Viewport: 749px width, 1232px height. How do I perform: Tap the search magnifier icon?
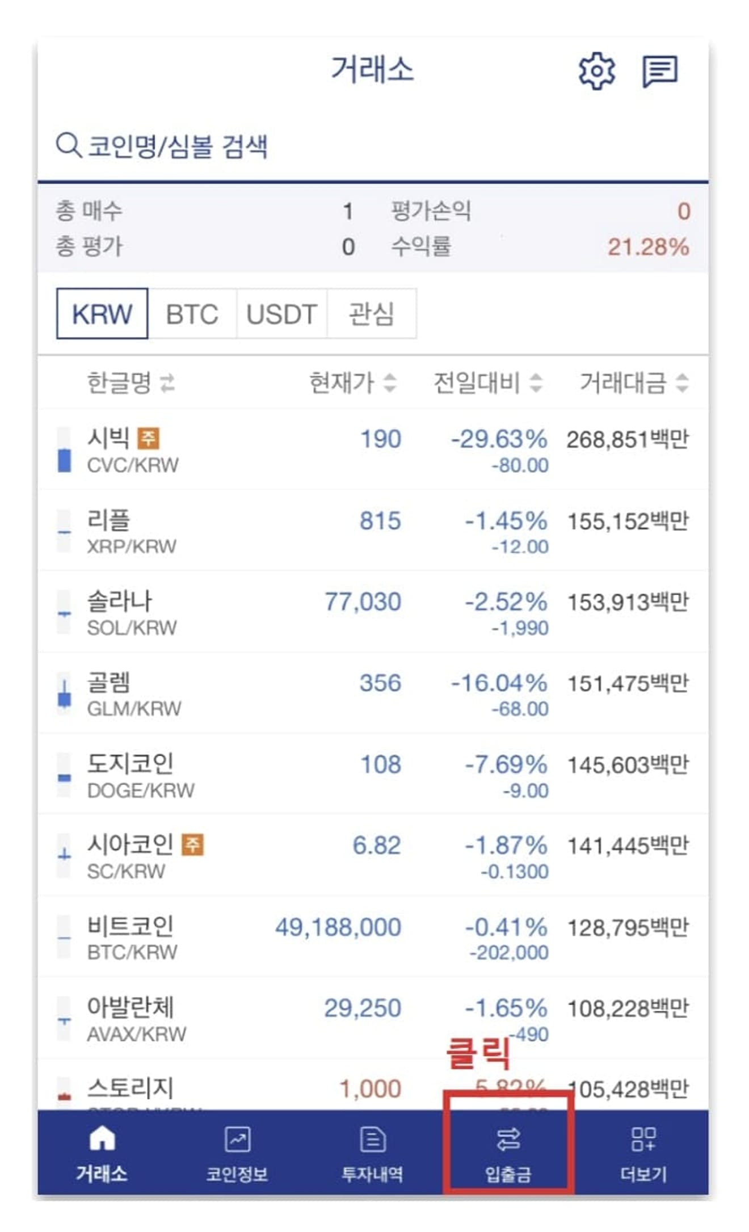click(68, 145)
